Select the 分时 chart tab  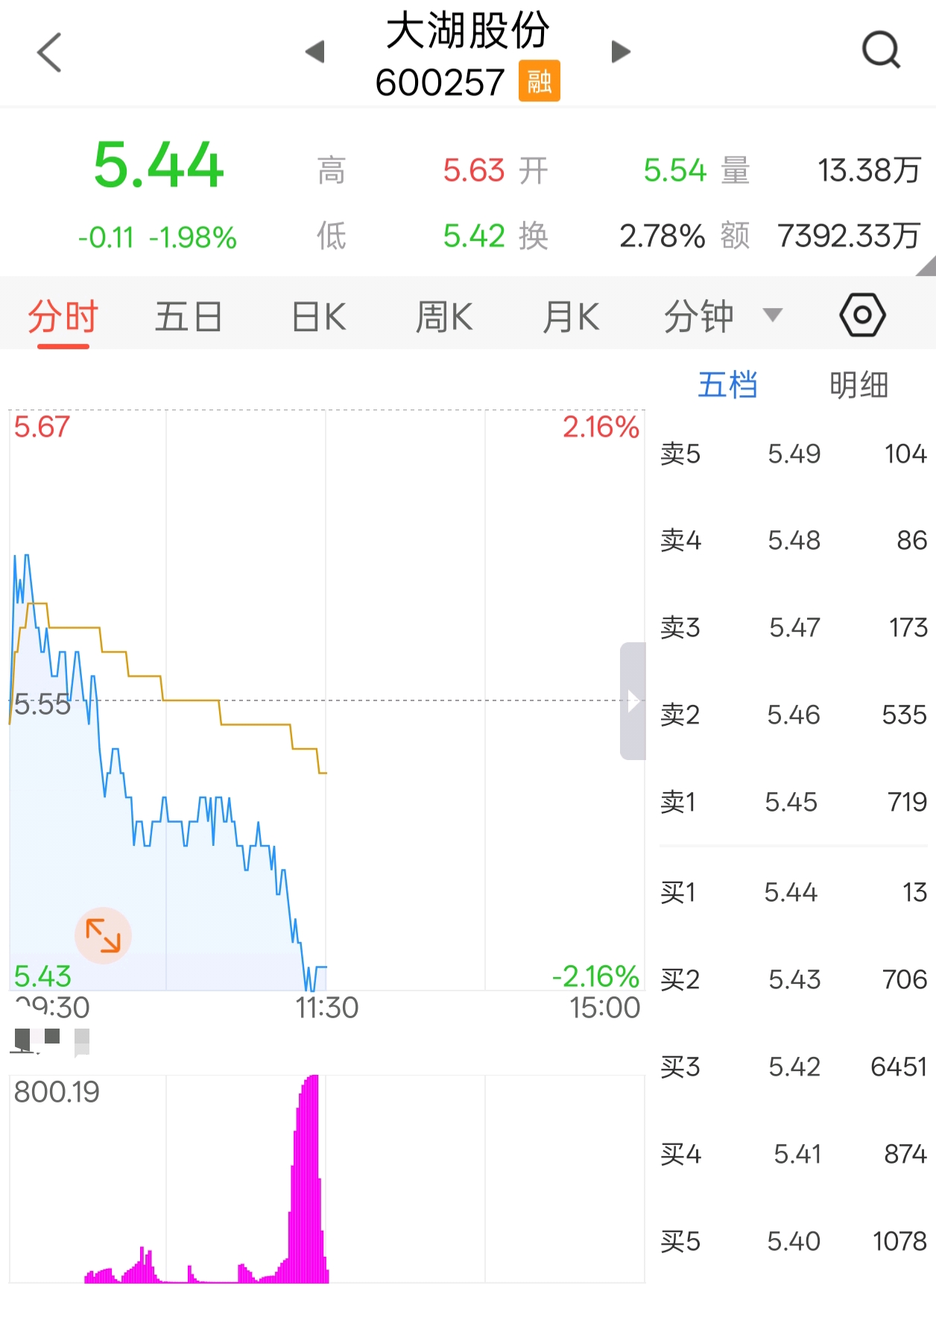point(63,316)
